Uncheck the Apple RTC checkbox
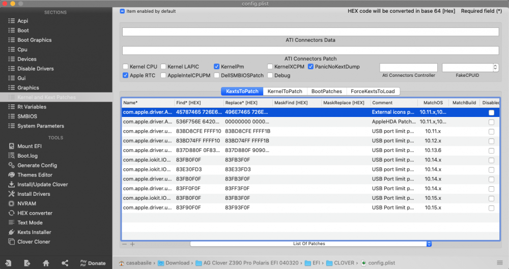Viewport: 509px width, 269px height. [125, 75]
